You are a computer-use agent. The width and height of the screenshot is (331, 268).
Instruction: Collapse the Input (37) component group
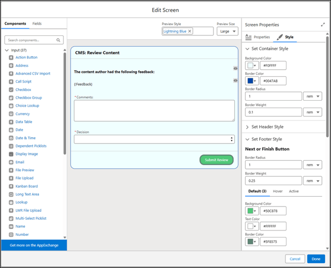(6, 50)
